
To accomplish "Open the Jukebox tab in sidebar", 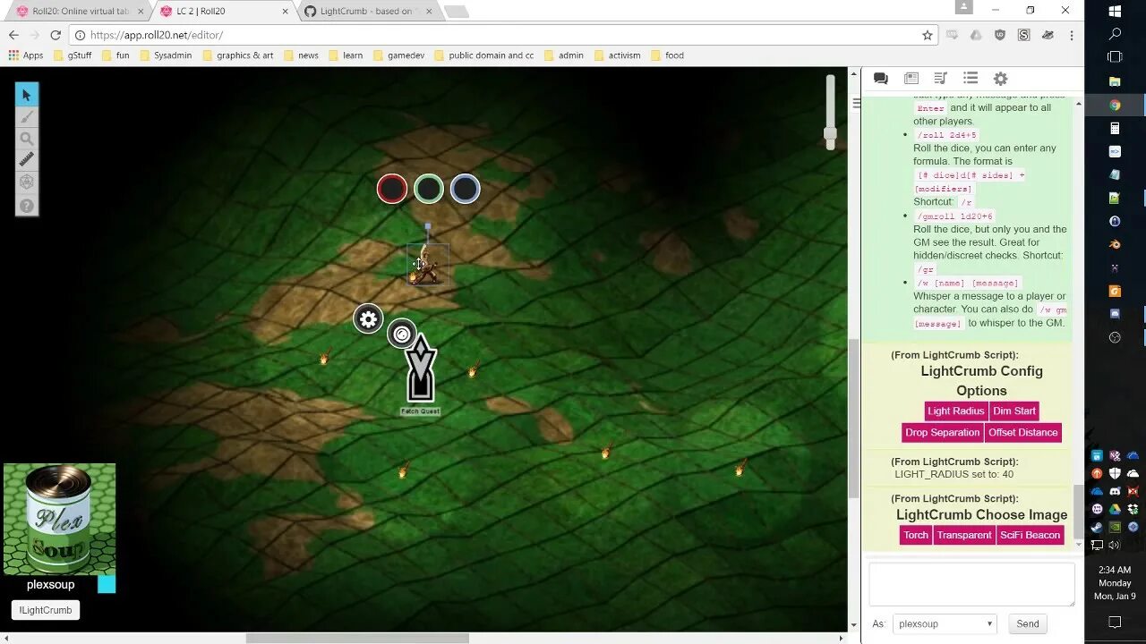I will click(940, 79).
